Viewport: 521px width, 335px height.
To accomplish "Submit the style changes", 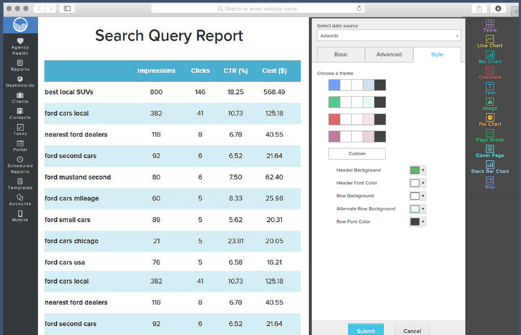I will pyautogui.click(x=366, y=331).
